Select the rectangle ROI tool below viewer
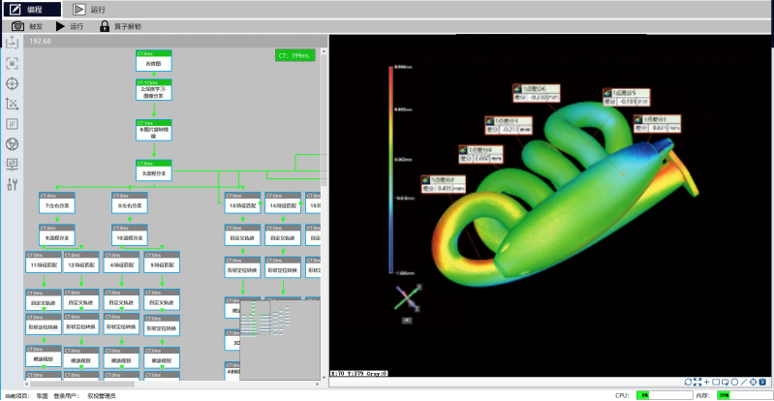The width and height of the screenshot is (774, 401). coord(716,382)
